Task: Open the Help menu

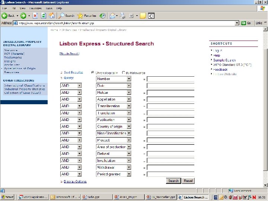Action: [59, 8]
